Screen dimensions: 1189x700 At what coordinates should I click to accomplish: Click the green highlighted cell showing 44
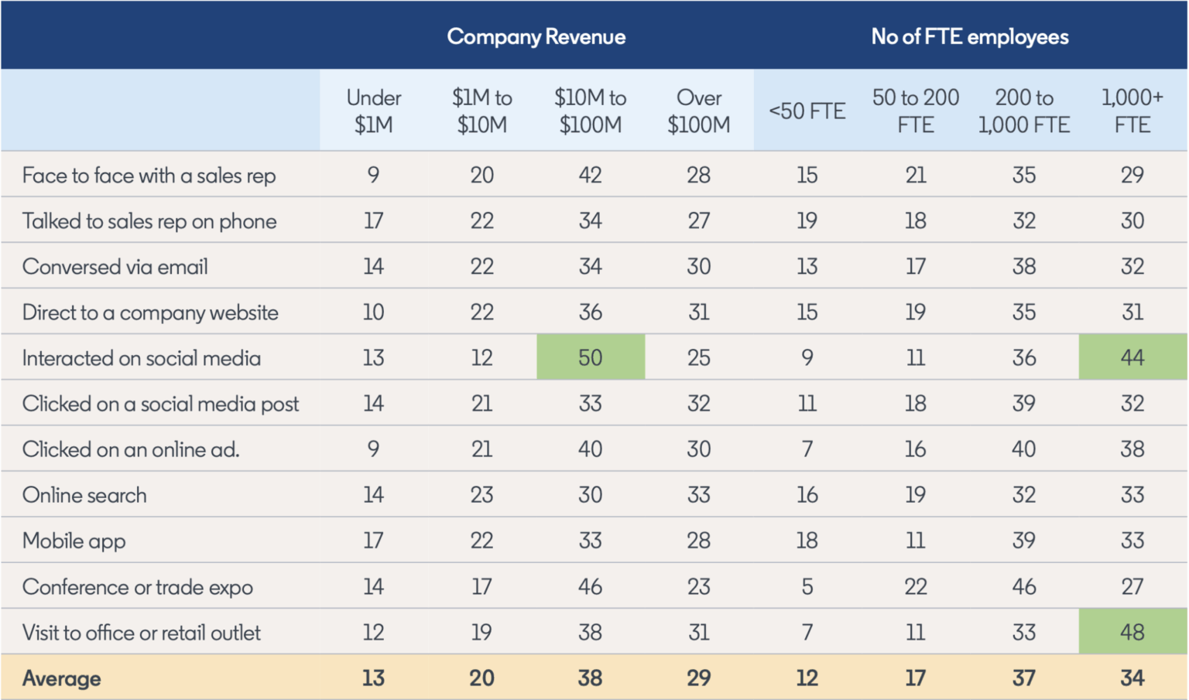(1132, 357)
